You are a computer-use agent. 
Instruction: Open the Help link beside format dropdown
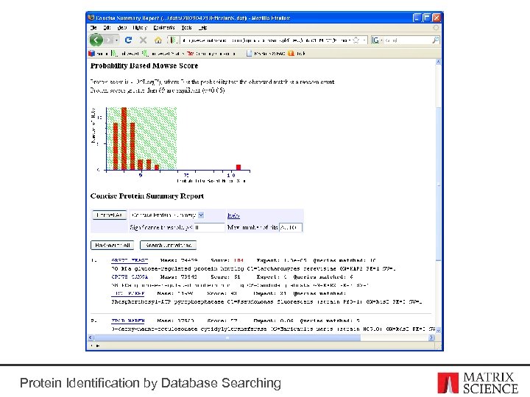[233, 215]
